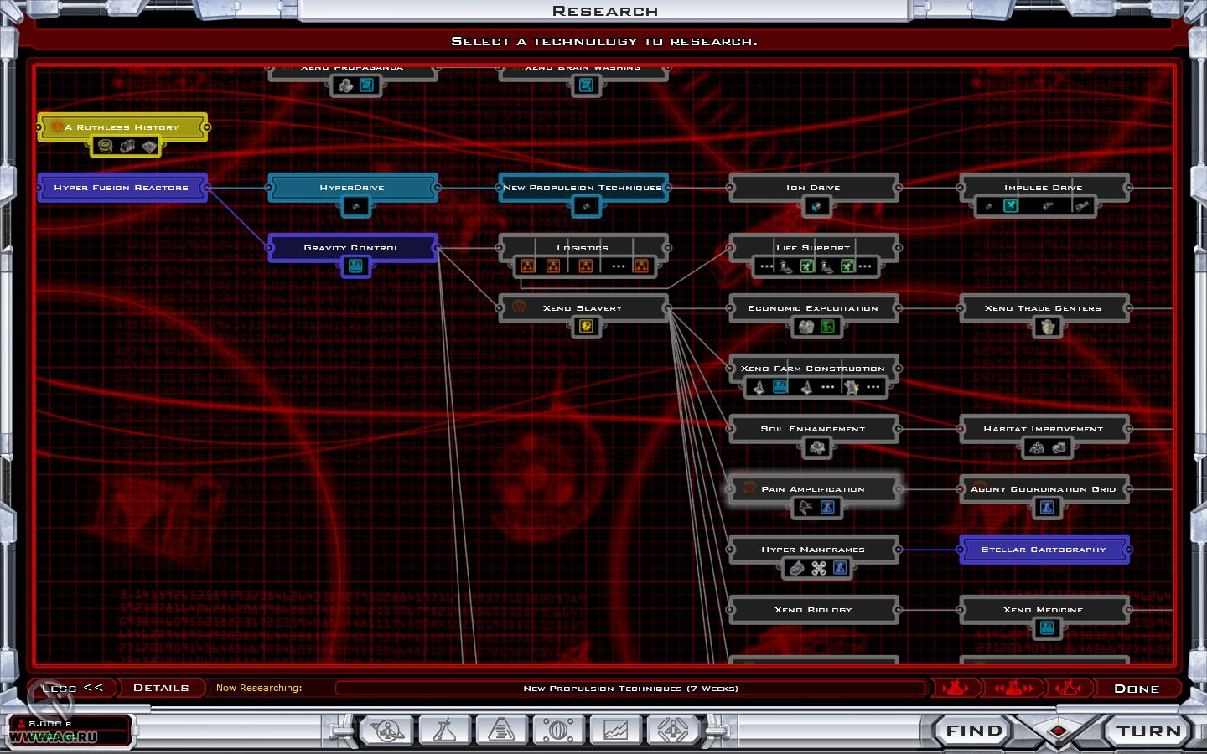Click the icon under Soil Enhancement
This screenshot has width=1207, height=754.
click(x=816, y=447)
